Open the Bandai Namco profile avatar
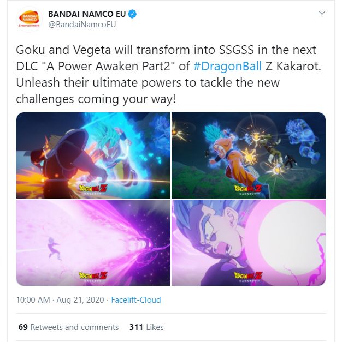Viewport: 342px width, 342px height. [29, 19]
